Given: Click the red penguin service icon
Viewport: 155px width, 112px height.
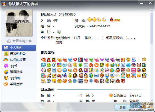Looking at the screenshot, I should 49,60.
